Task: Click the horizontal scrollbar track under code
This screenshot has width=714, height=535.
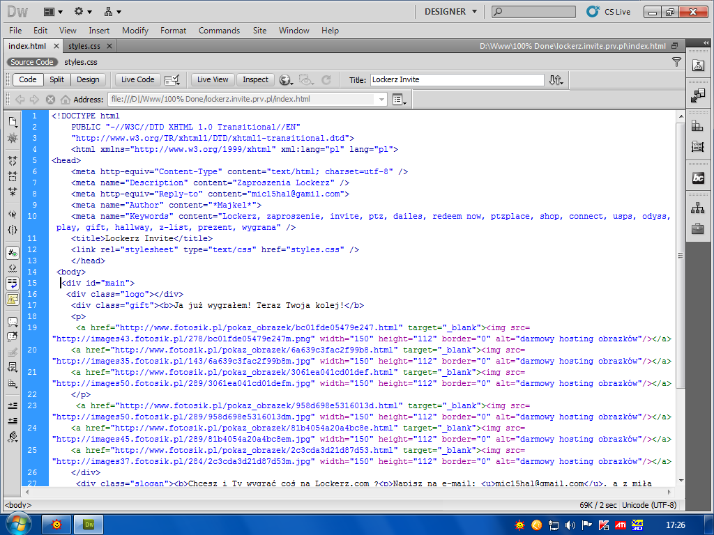Action: [349, 492]
